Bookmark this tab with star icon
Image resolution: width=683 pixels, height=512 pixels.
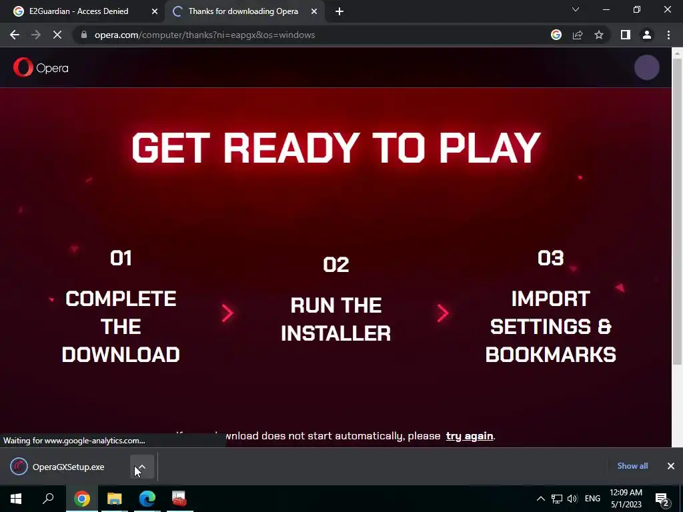click(599, 35)
